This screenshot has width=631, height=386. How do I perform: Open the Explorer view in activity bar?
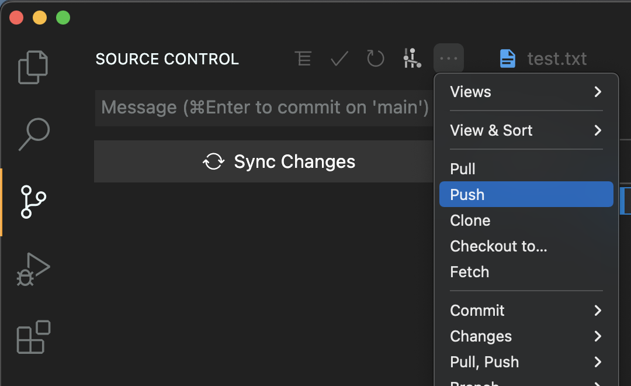tap(33, 67)
